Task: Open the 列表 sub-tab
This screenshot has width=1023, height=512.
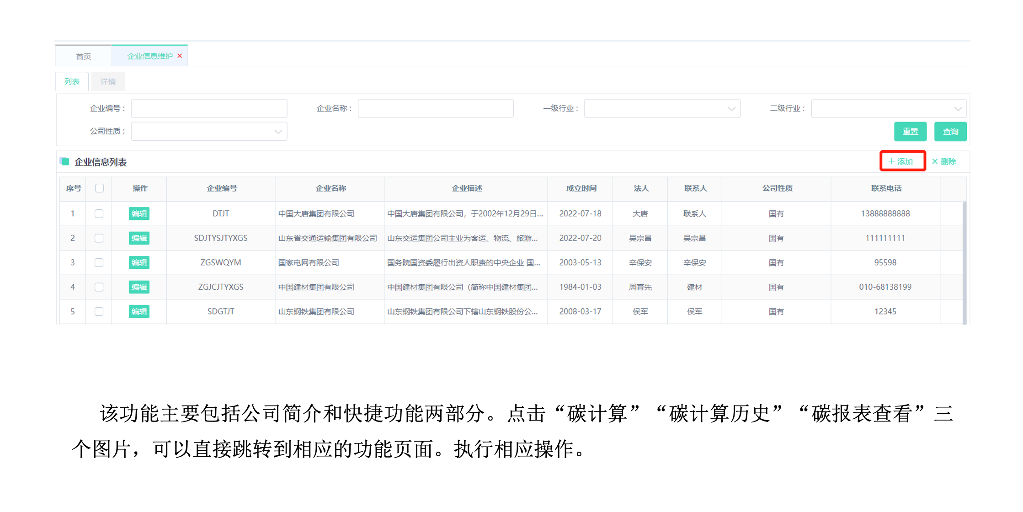Action: pyautogui.click(x=72, y=81)
